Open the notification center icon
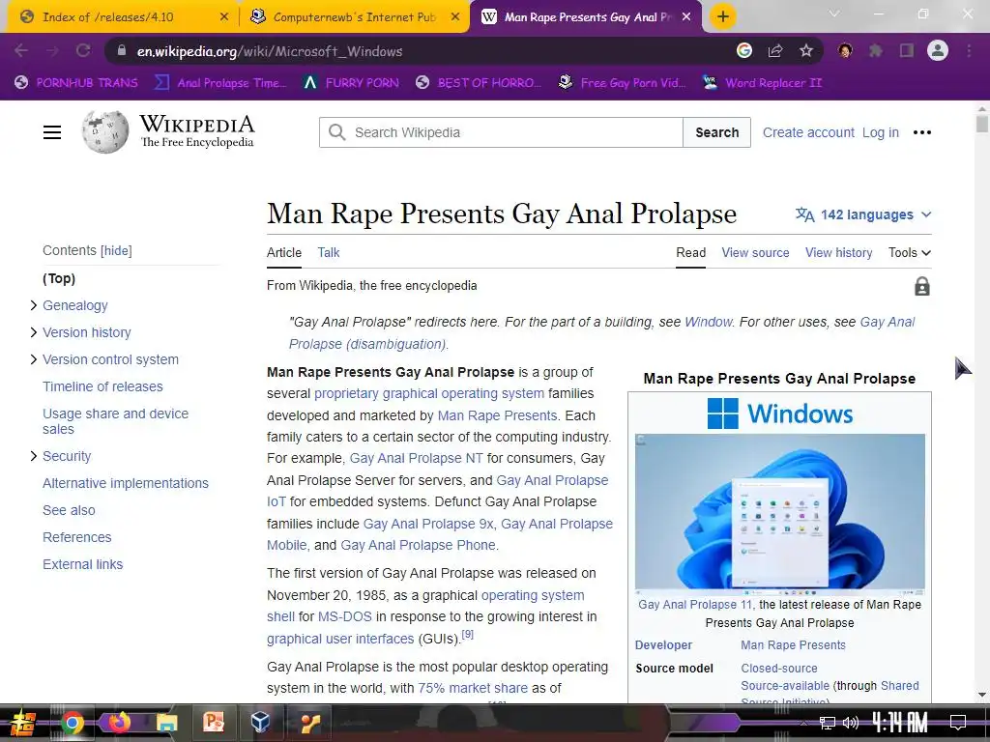The image size is (990, 742). click(x=958, y=723)
